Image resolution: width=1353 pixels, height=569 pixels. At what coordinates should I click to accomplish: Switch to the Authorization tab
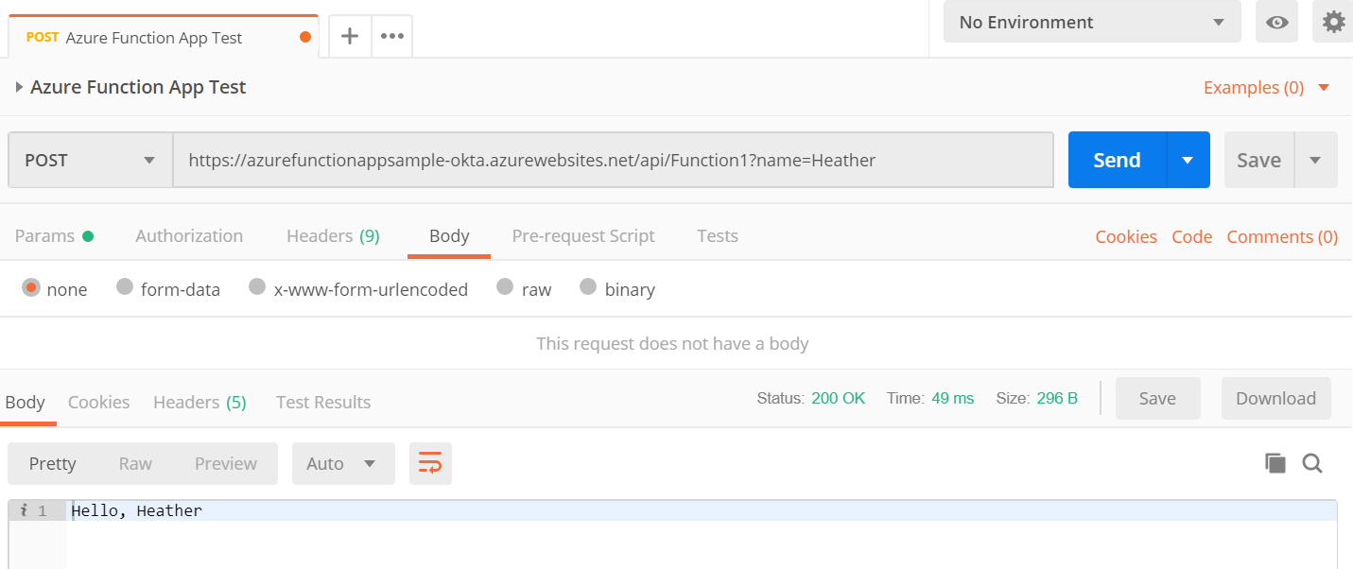click(189, 236)
